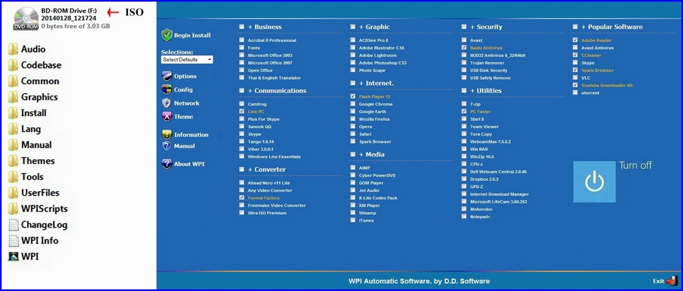The width and height of the screenshot is (683, 291).
Task: Click the VLC software entry
Action: (586, 78)
